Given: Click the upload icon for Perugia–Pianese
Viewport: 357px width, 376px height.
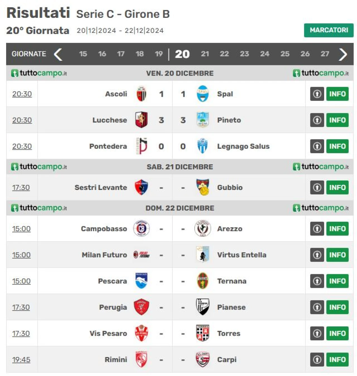Looking at the screenshot, I should (317, 307).
